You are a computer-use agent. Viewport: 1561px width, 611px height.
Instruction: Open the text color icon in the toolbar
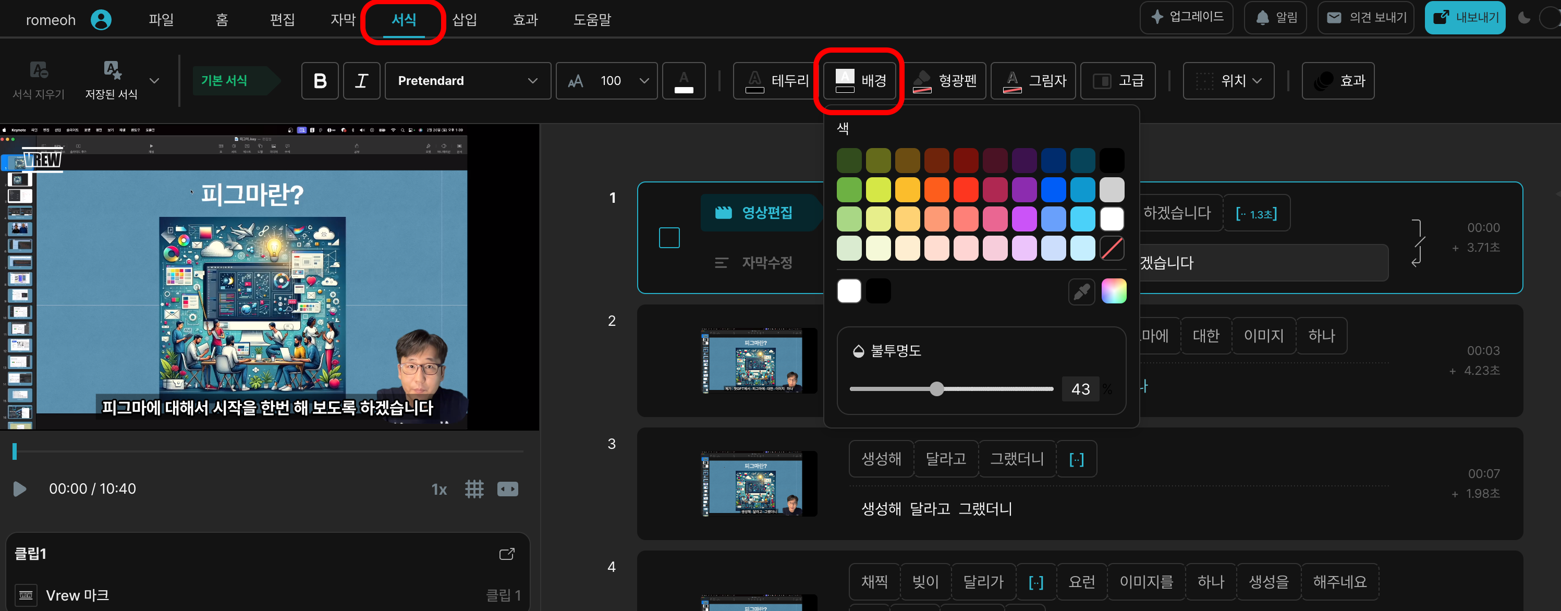[684, 81]
